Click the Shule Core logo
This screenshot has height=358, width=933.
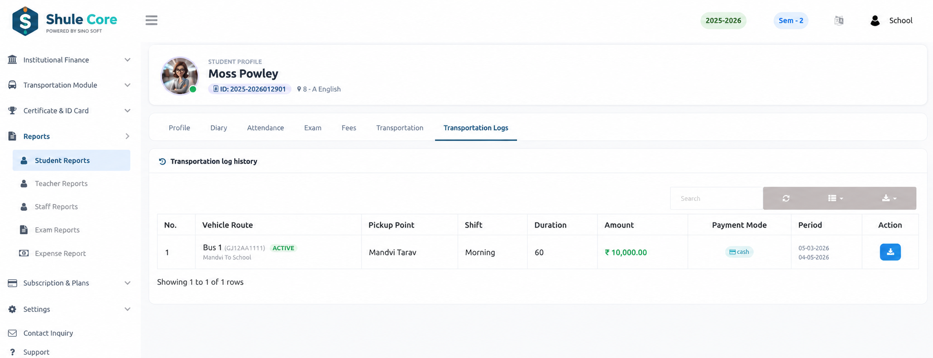pyautogui.click(x=65, y=21)
